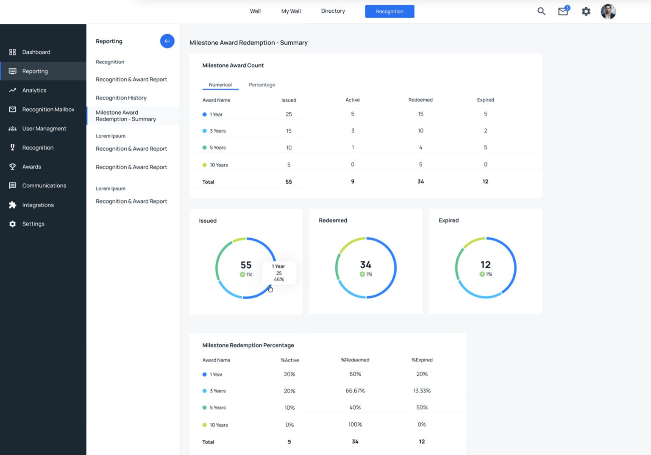Screen dimensions: 651x455
Task: Select Milestone Award Redemption - Summary report
Action: click(125, 116)
